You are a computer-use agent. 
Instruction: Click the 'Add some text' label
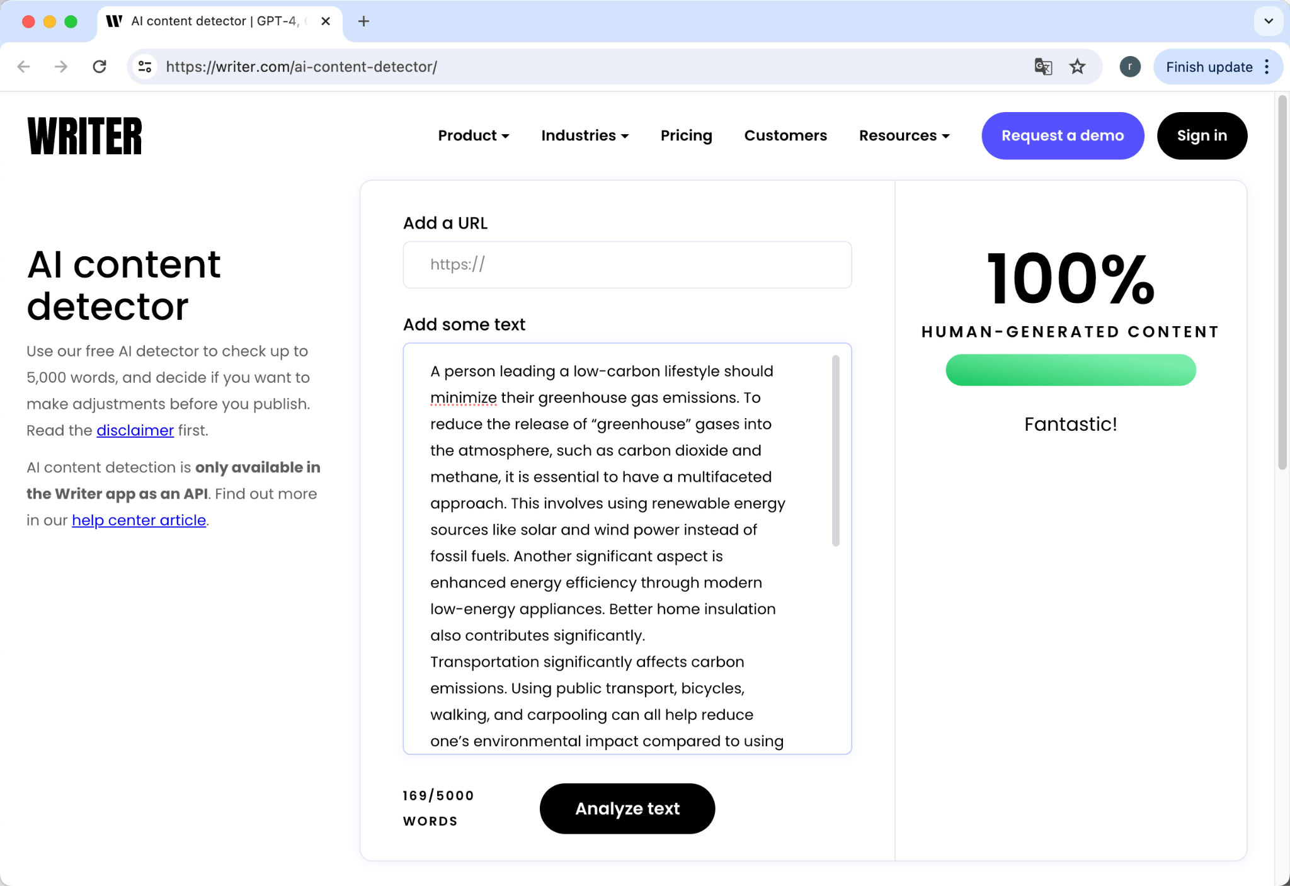(x=464, y=324)
